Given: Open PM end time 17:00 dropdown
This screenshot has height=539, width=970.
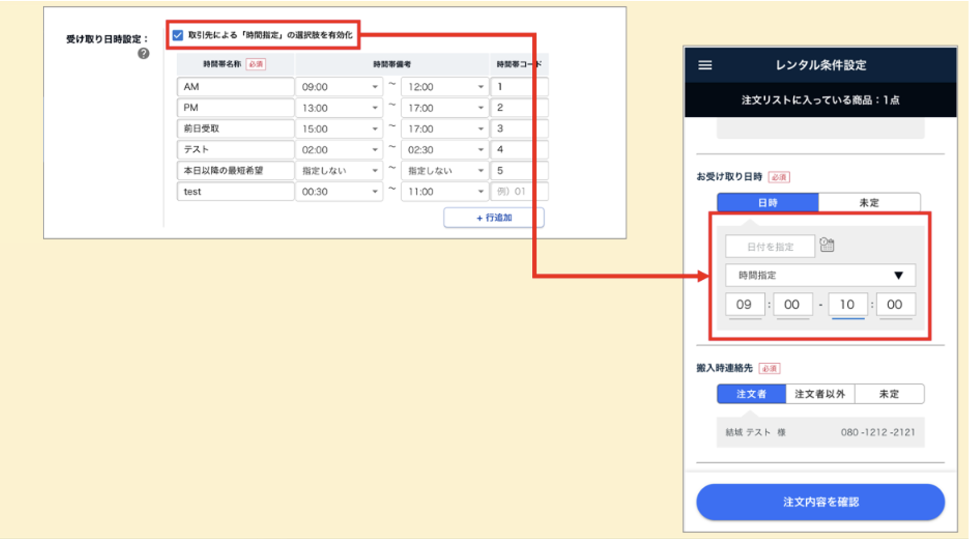Looking at the screenshot, I should coord(445,108).
